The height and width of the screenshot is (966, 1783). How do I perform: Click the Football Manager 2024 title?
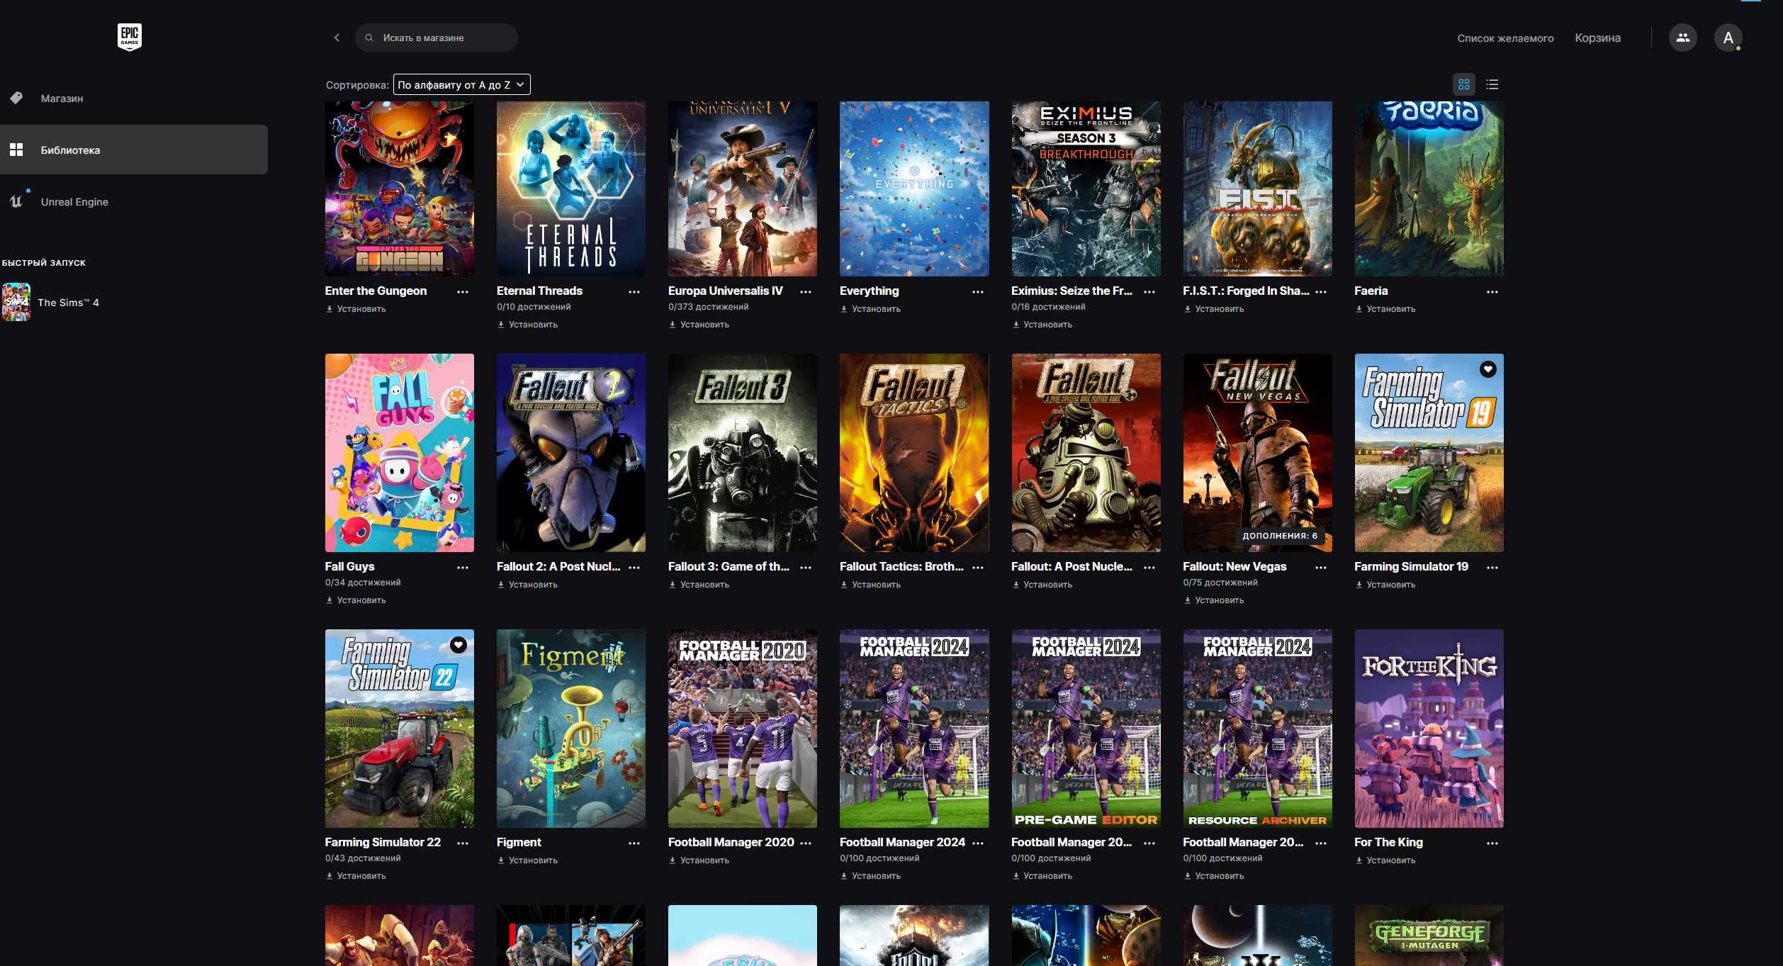click(x=902, y=842)
